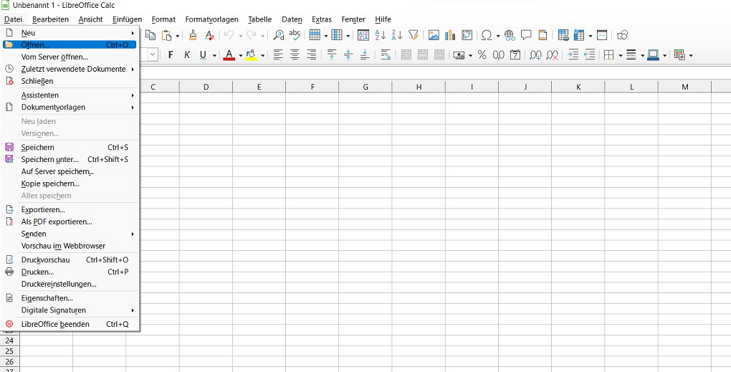731x372 pixels.
Task: Open underline style dropdown arrow
Action: (x=214, y=55)
